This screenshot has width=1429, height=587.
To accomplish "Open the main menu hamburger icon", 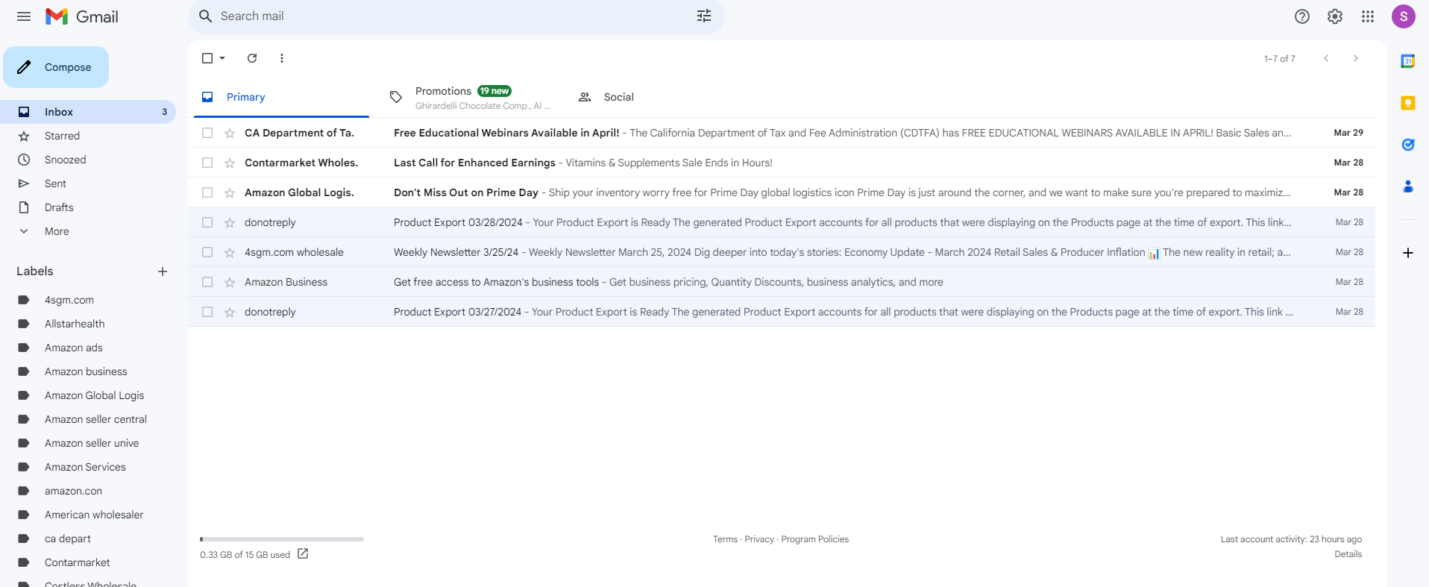I will pos(24,16).
